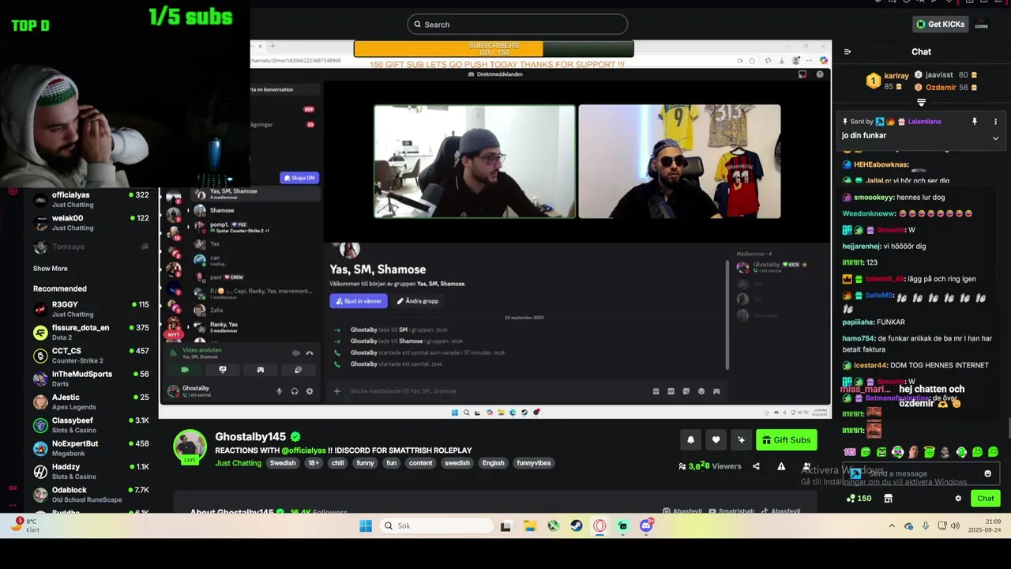Click the share icon beside the viewer count
Viewport: 1011px width, 569px height.
[x=756, y=466]
